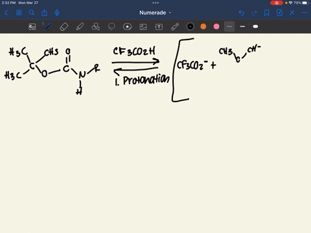Pick the pink pen color

point(216,27)
